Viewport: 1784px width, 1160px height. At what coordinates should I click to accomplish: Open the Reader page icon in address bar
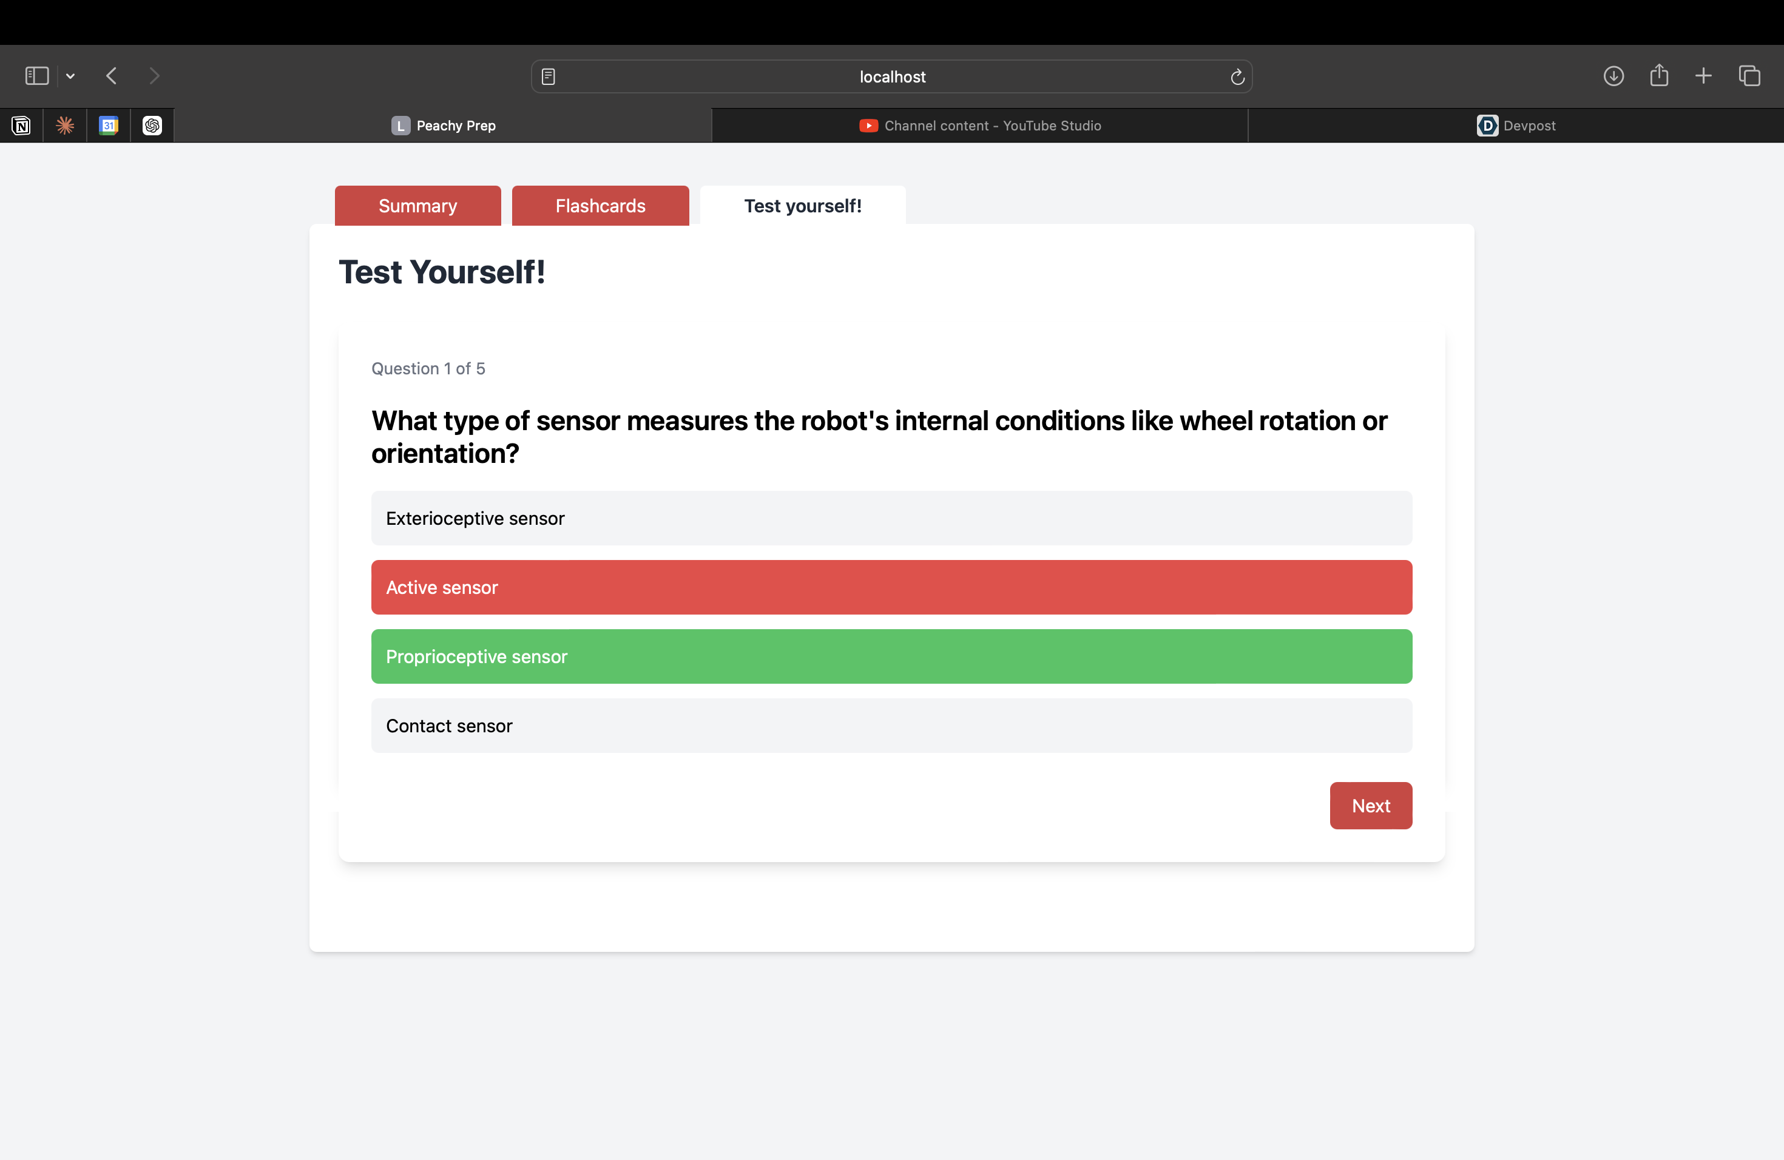[x=548, y=76]
